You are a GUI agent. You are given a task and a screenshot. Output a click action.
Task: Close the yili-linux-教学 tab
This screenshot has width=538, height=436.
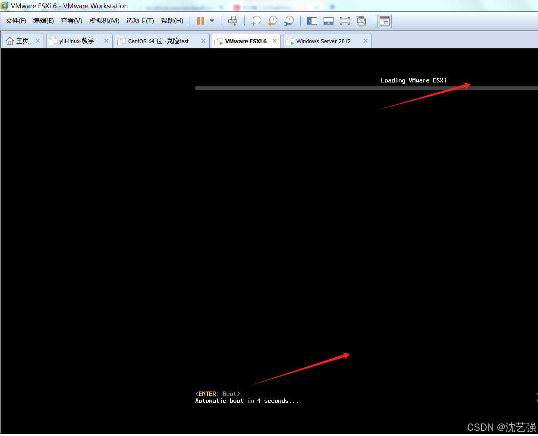tap(106, 41)
